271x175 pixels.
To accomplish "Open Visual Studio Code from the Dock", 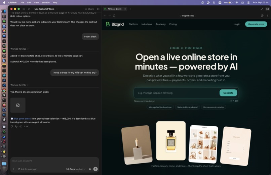I will [x=4, y=85].
